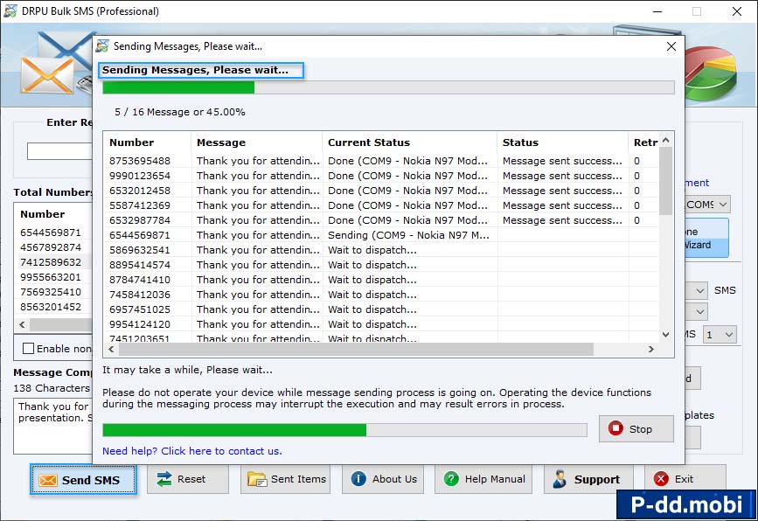Click the scroll left arrow in message table

112,349
